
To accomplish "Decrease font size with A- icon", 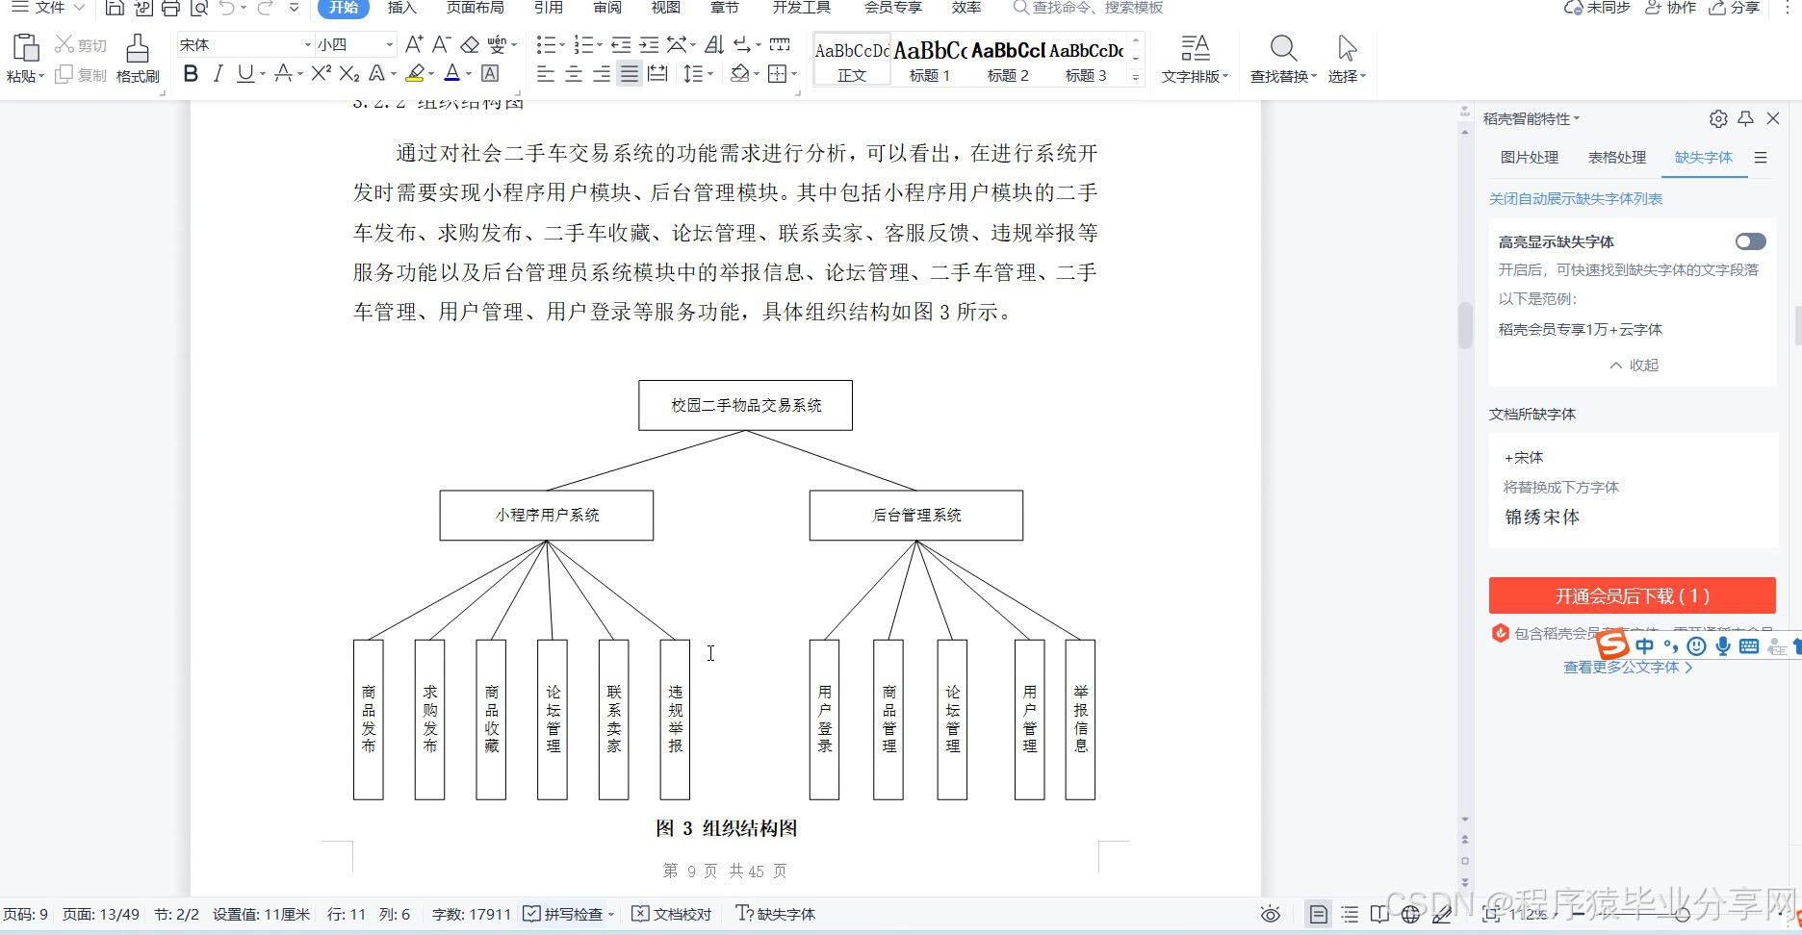I will coord(441,44).
